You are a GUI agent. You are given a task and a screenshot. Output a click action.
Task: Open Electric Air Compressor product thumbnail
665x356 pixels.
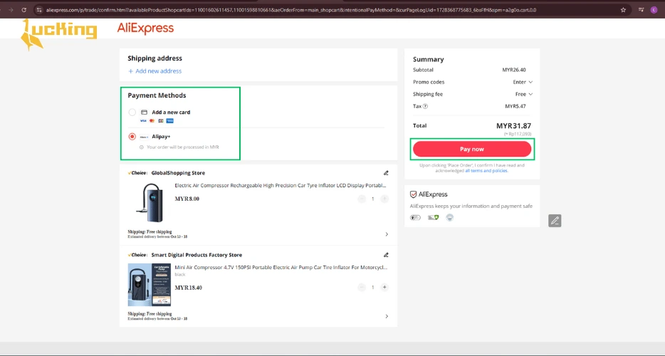point(150,203)
